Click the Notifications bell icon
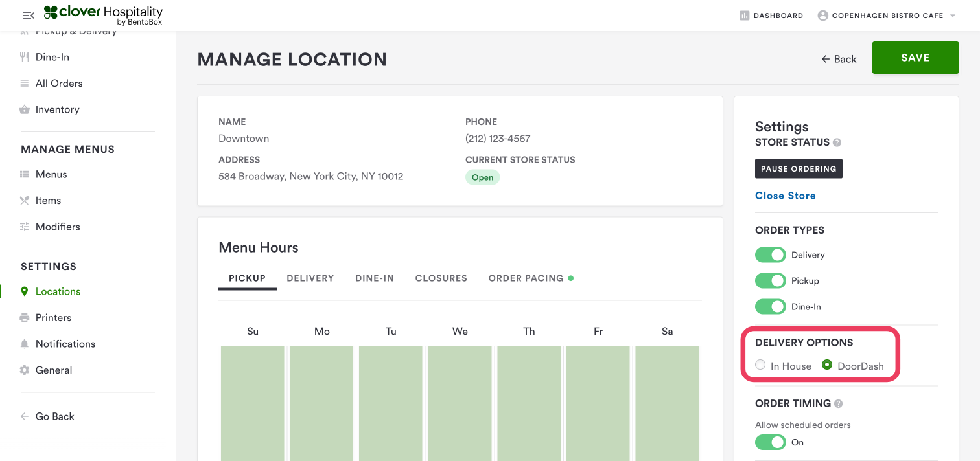Image resolution: width=980 pixels, height=461 pixels. pyautogui.click(x=25, y=344)
